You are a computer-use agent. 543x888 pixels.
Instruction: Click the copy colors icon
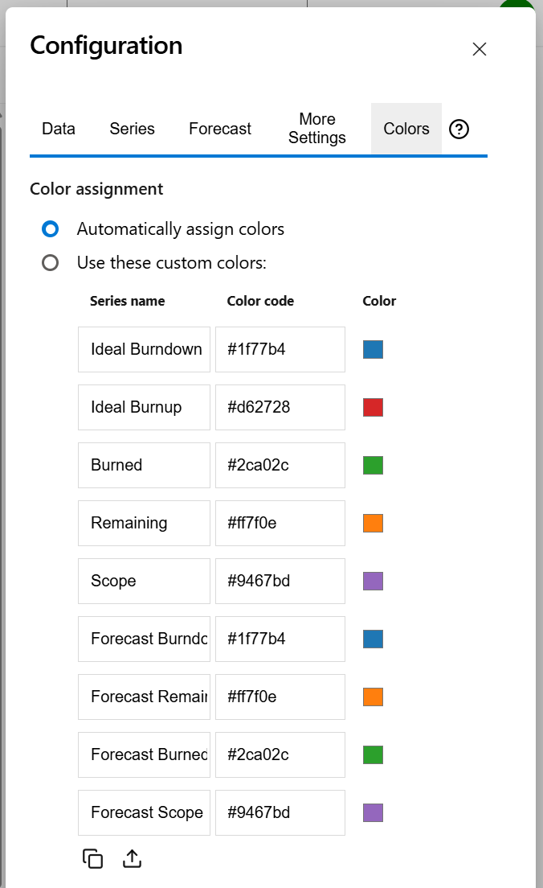click(x=92, y=858)
